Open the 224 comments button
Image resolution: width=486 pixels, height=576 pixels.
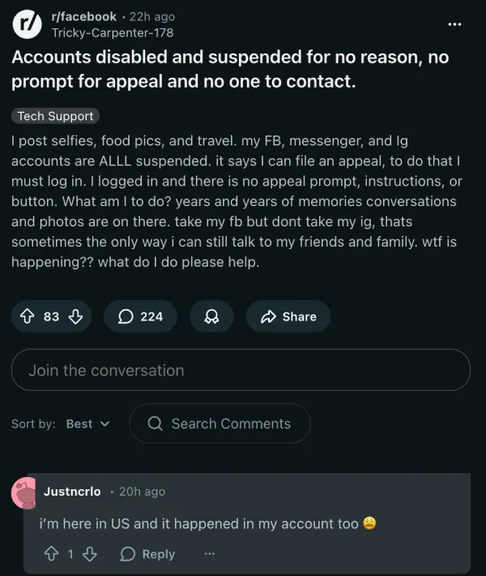coord(140,316)
